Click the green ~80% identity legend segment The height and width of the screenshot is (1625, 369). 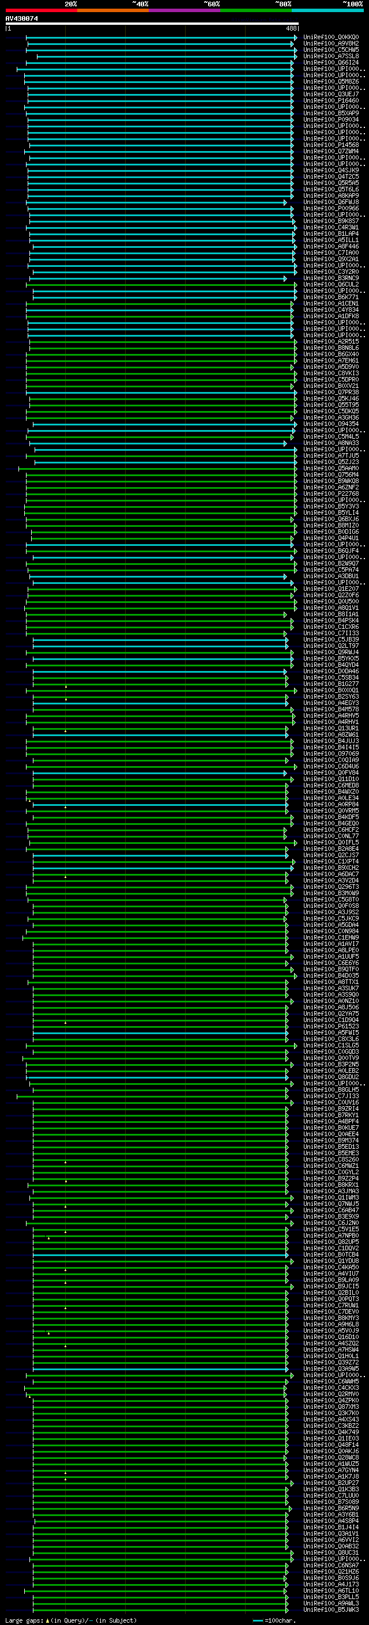pos(256,10)
